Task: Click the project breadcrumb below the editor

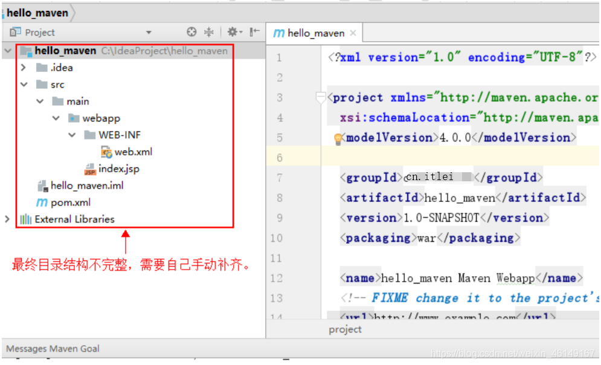Action: pyautogui.click(x=345, y=329)
